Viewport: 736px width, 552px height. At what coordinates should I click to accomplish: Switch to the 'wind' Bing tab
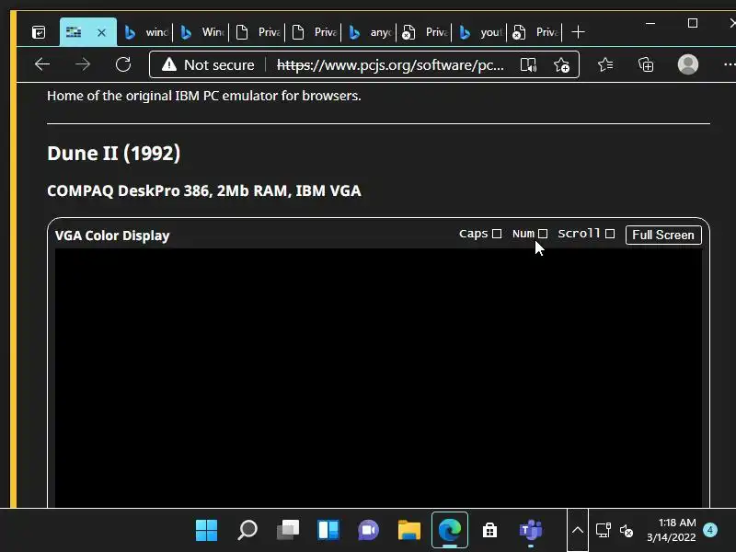pos(145,32)
